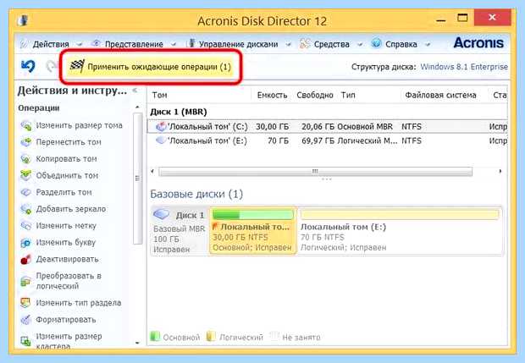Screen dimensions: 525x363
Task: Click the E: volume icon in list
Action: tap(161, 140)
